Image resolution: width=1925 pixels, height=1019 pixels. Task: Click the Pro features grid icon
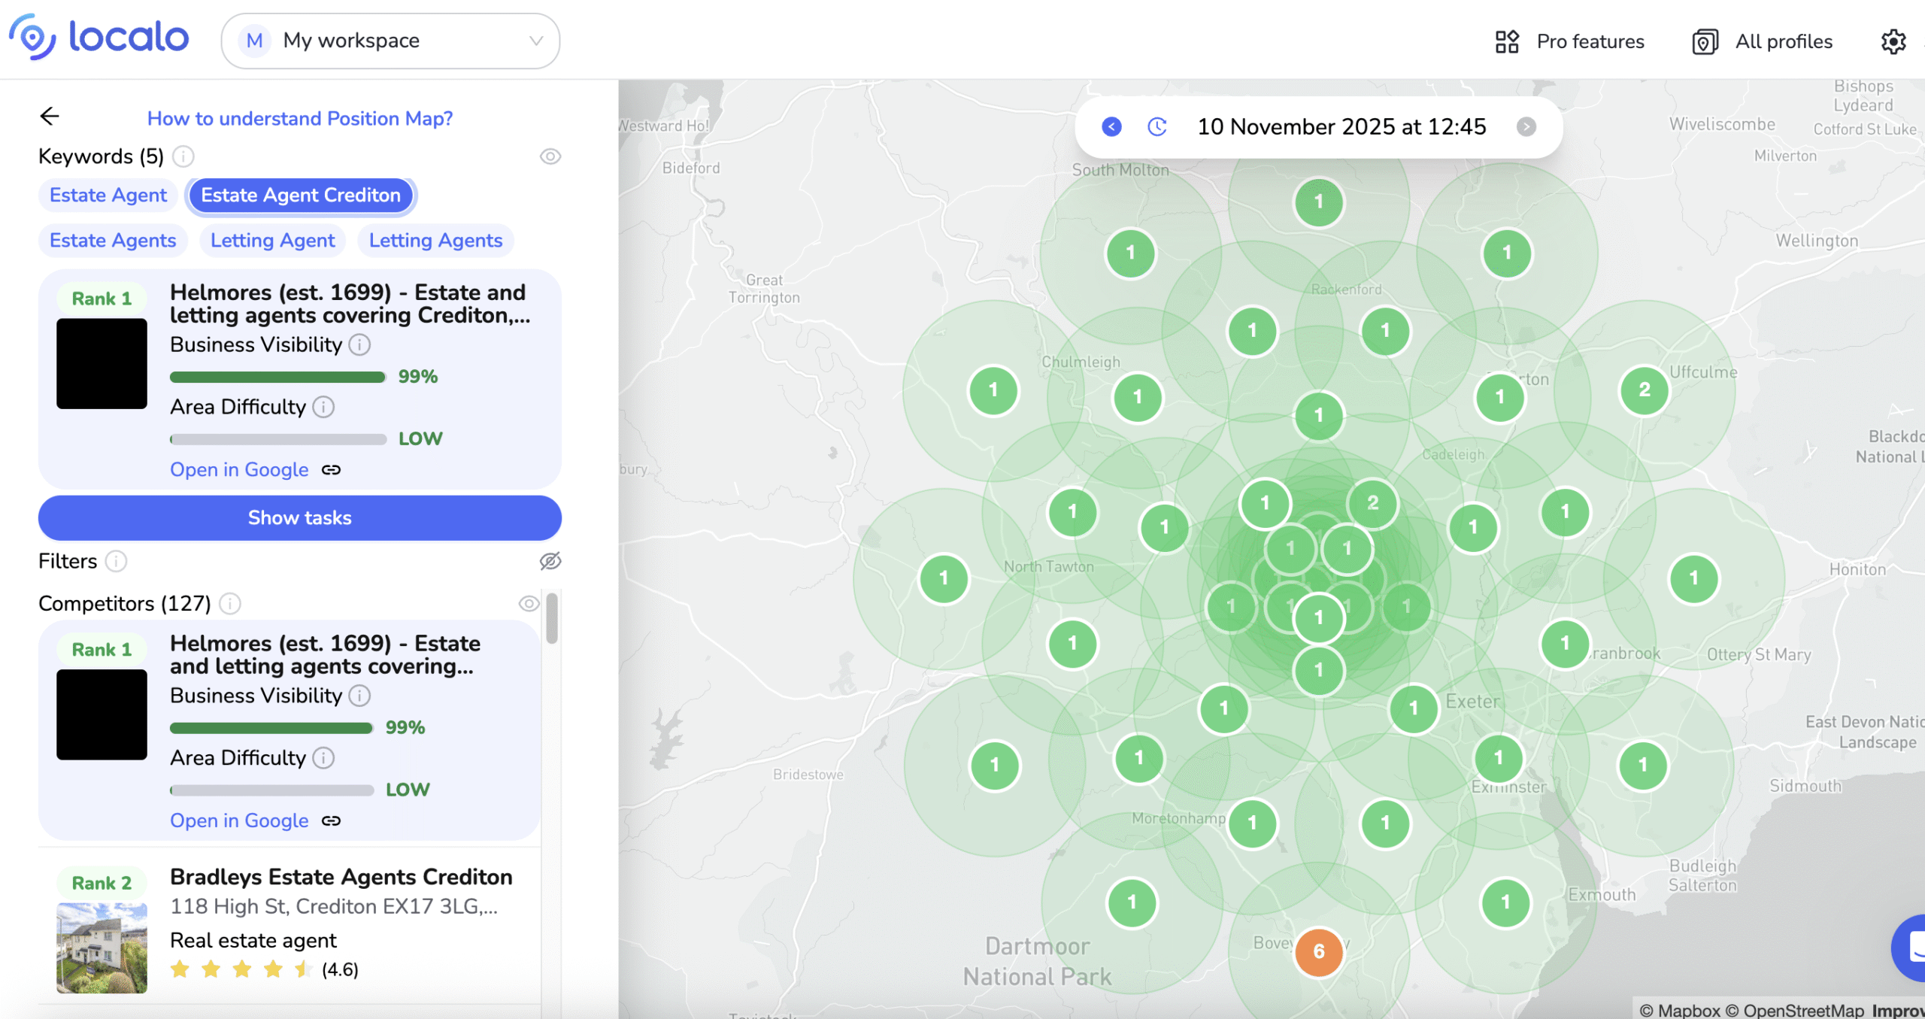(x=1507, y=41)
